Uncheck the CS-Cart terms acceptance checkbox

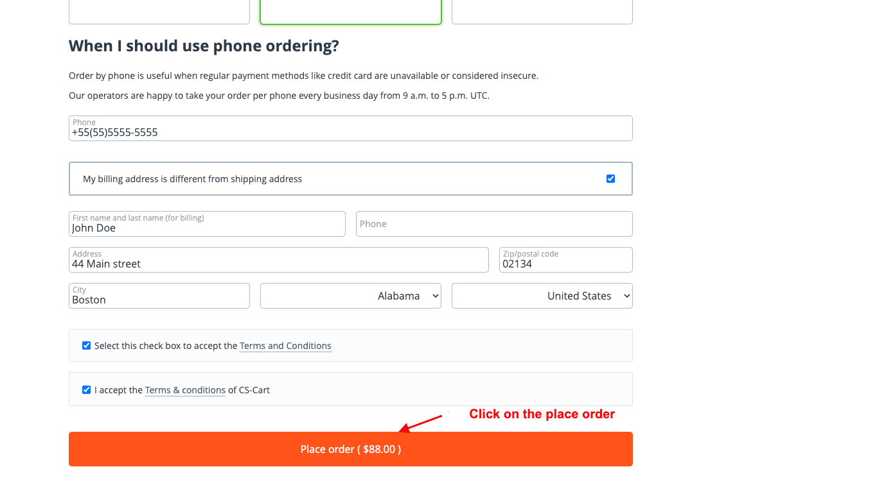[x=86, y=389]
